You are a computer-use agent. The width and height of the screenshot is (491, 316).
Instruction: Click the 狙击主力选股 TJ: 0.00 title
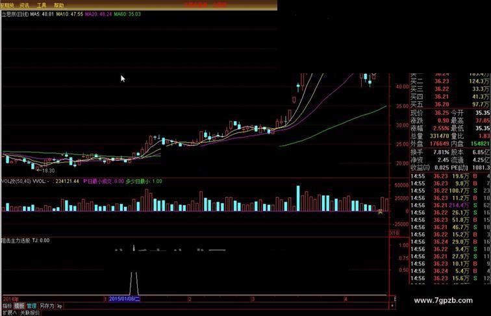[x=25, y=241]
